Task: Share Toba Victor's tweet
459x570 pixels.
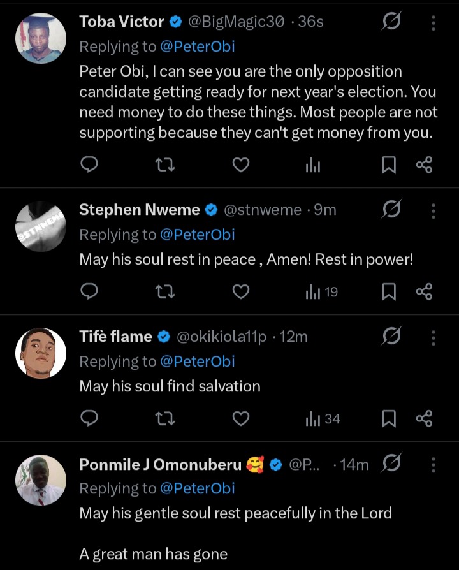Action: [425, 166]
